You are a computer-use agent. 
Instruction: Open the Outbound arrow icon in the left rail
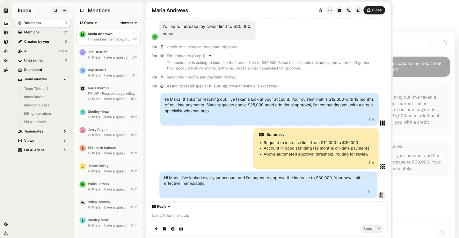pos(6,61)
